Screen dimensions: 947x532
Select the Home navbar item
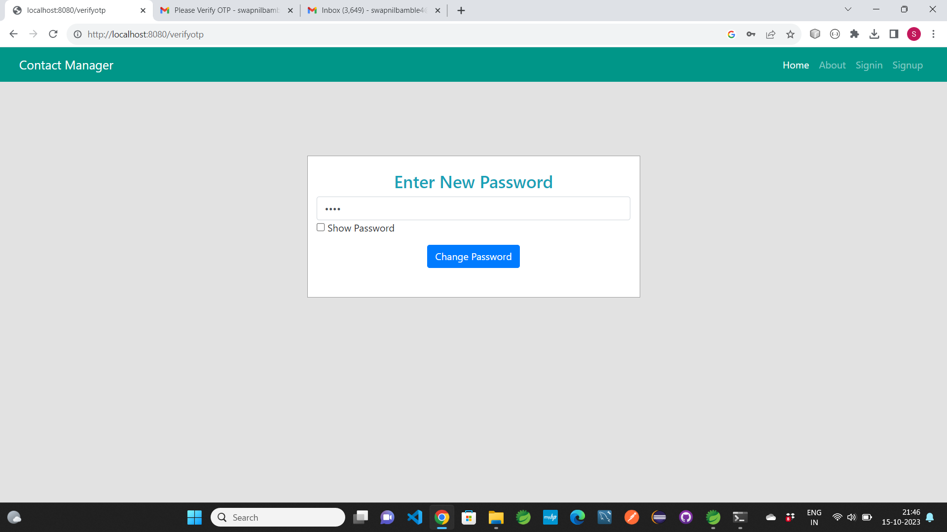tap(796, 65)
